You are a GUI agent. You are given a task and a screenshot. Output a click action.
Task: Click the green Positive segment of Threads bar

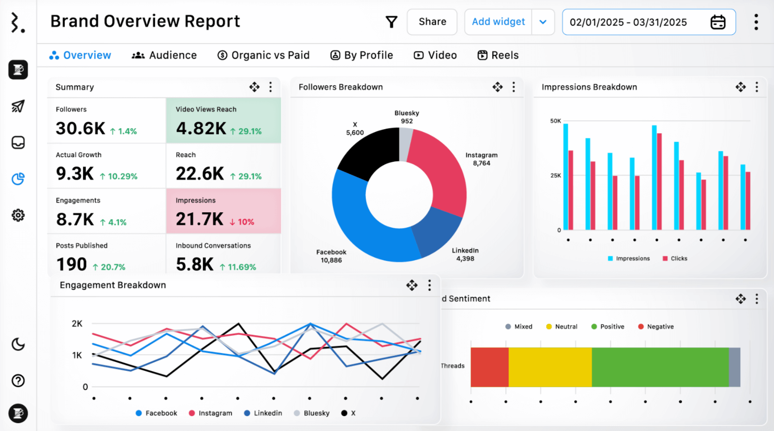[660, 367]
